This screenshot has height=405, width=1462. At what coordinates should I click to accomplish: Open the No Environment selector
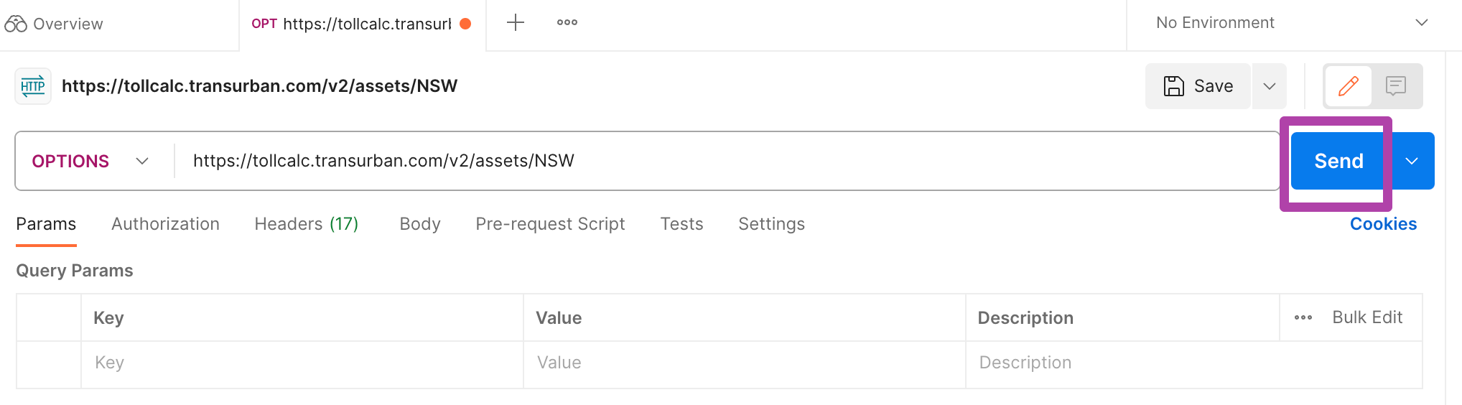tap(1291, 23)
